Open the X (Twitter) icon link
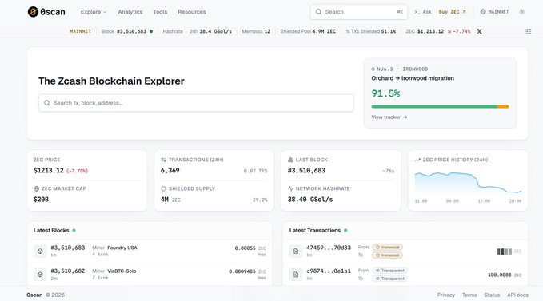The width and height of the screenshot is (543, 301). click(x=479, y=31)
